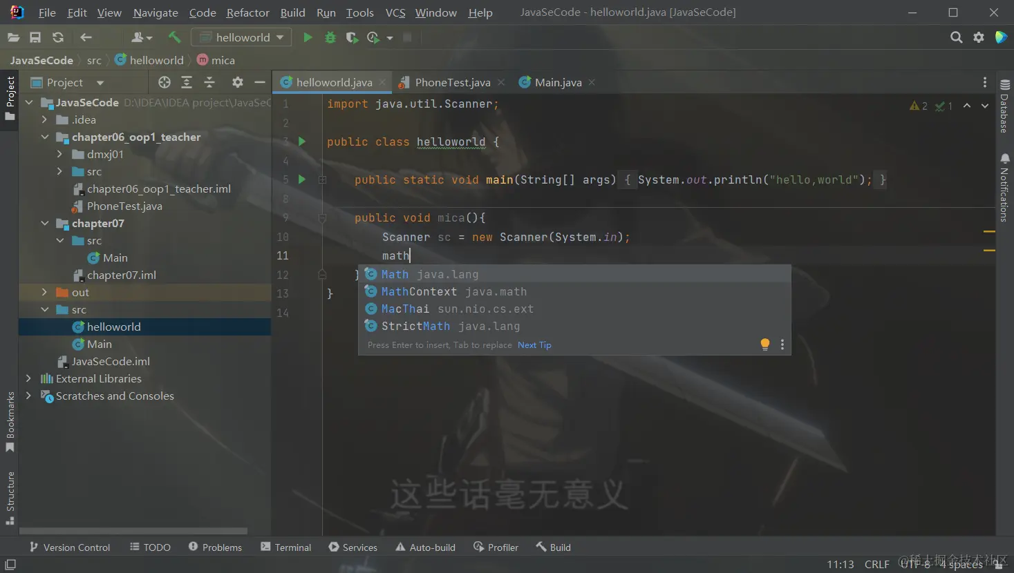Image resolution: width=1014 pixels, height=573 pixels.
Task: Toggle the Notifications tool window
Action: pyautogui.click(x=1004, y=187)
